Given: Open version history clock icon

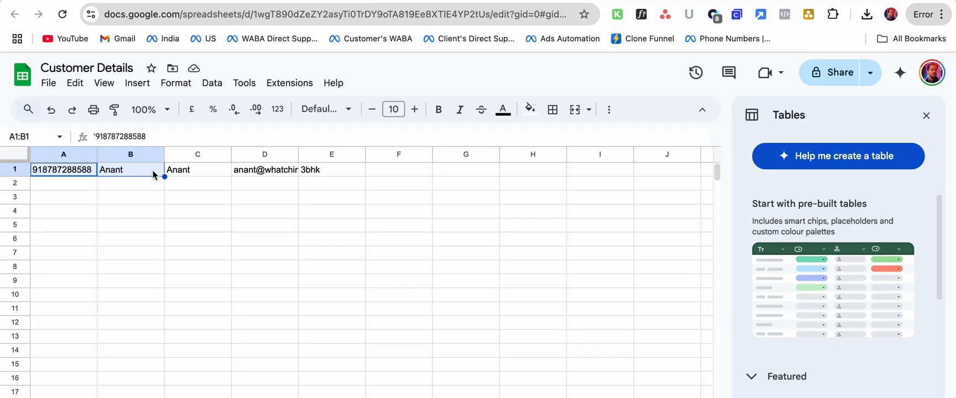Looking at the screenshot, I should (x=696, y=72).
